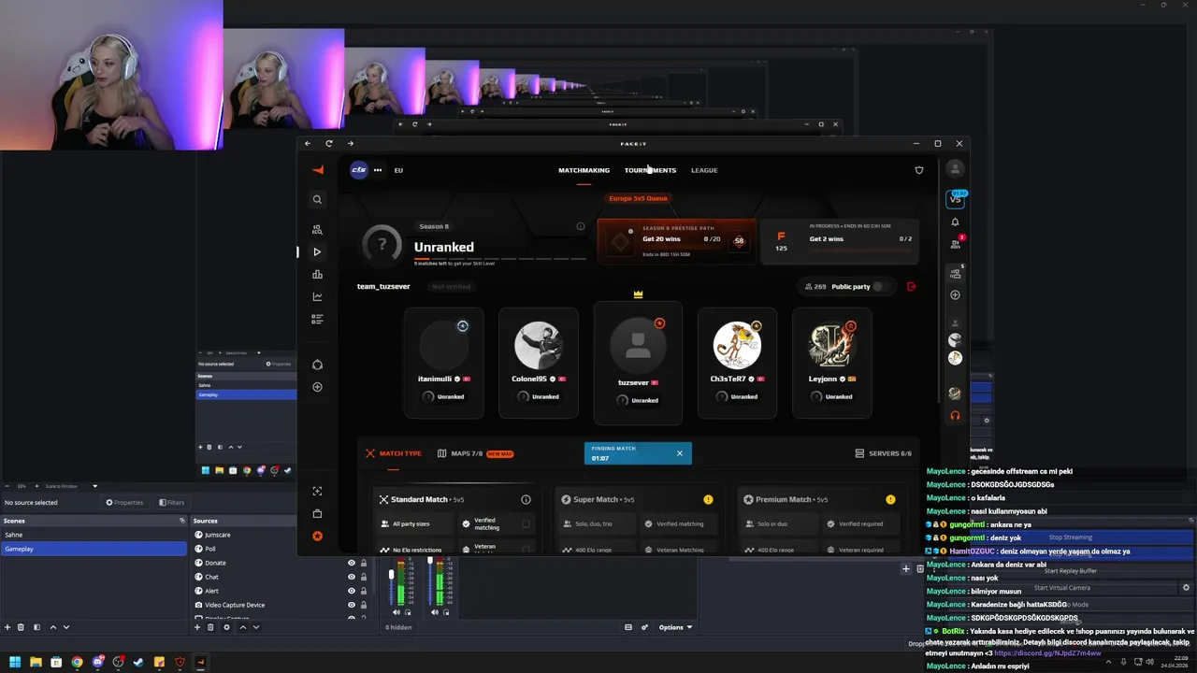Viewport: 1197px width, 673px height.
Task: Cancel the Finding Match search with X
Action: (x=680, y=453)
